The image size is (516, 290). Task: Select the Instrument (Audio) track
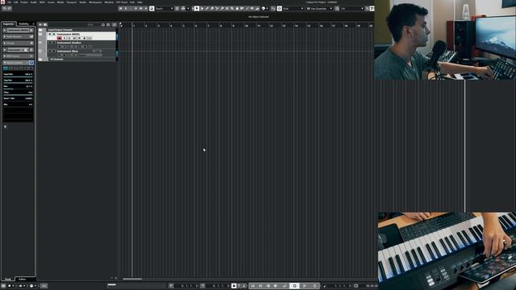(x=69, y=43)
